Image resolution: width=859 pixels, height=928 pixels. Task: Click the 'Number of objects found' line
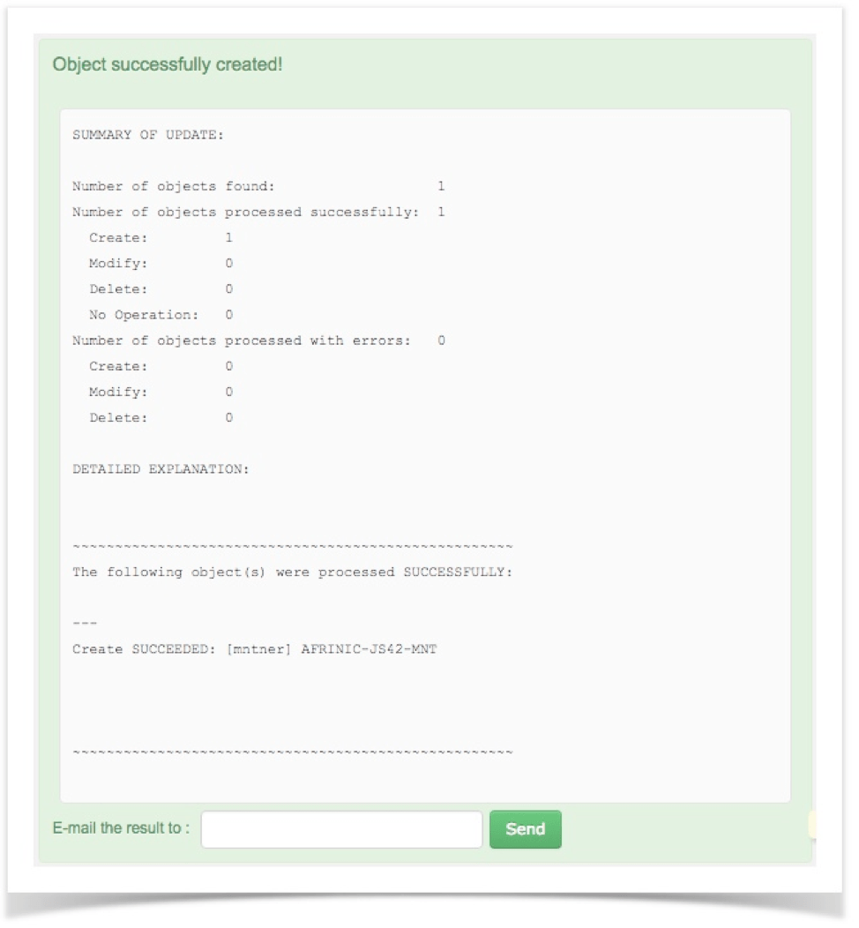tap(258, 186)
